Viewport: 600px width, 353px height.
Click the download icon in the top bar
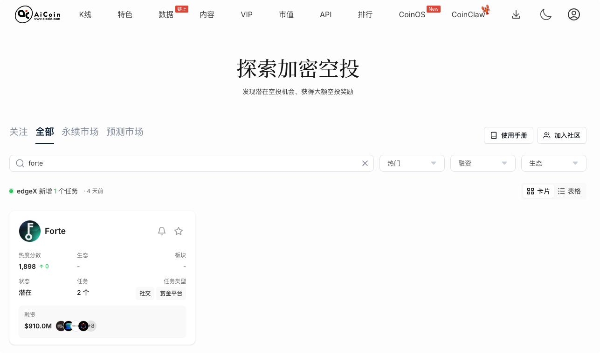pos(516,14)
